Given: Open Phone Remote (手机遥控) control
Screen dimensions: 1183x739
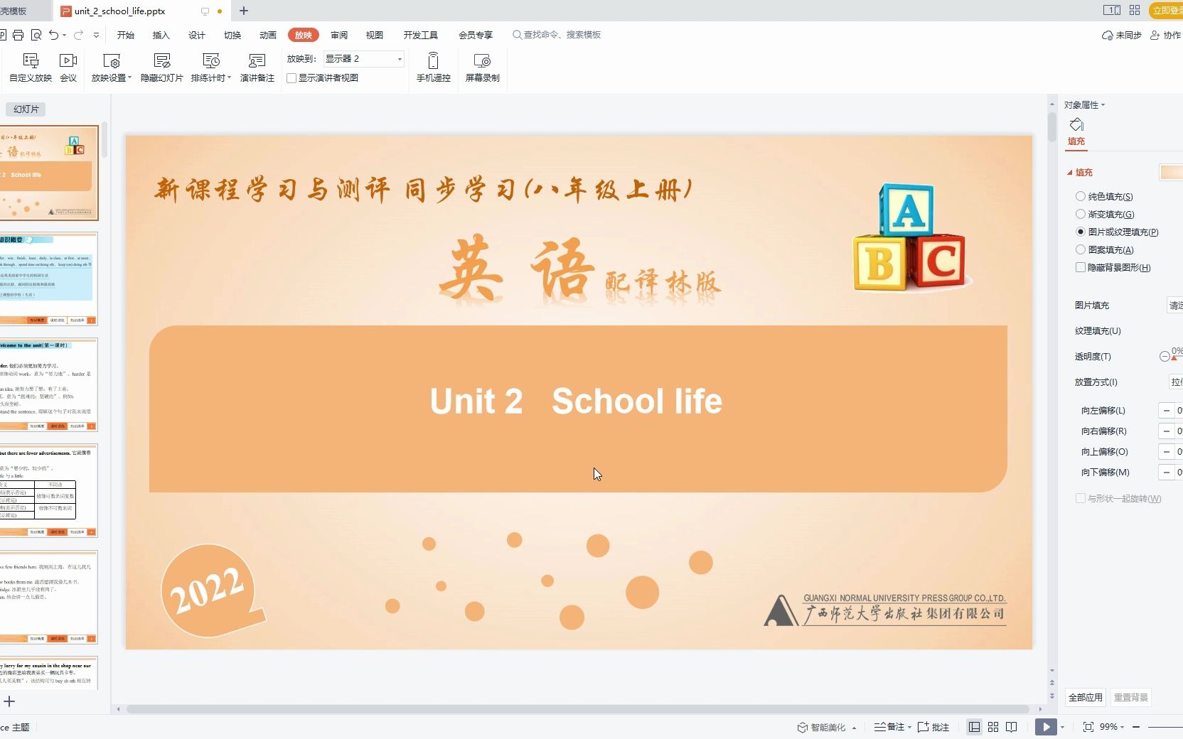Looking at the screenshot, I should (x=434, y=68).
